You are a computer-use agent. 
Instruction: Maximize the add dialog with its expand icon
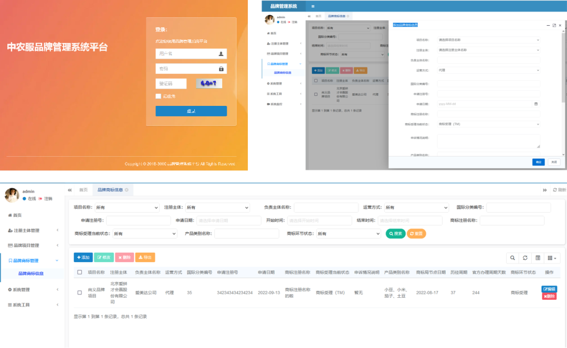(554, 25)
